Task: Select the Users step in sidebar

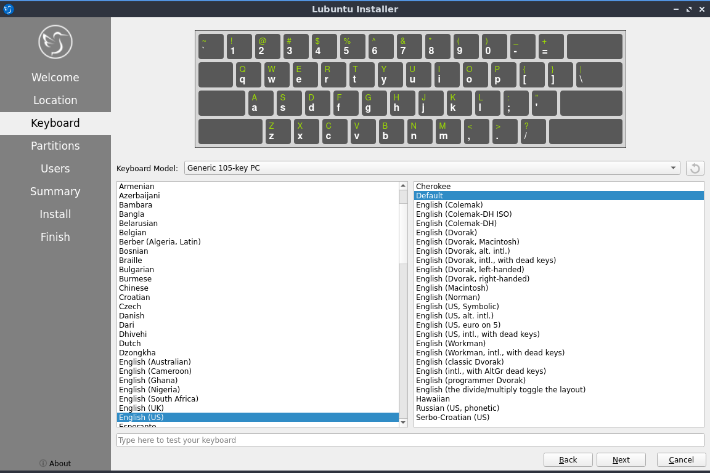Action: [55, 169]
